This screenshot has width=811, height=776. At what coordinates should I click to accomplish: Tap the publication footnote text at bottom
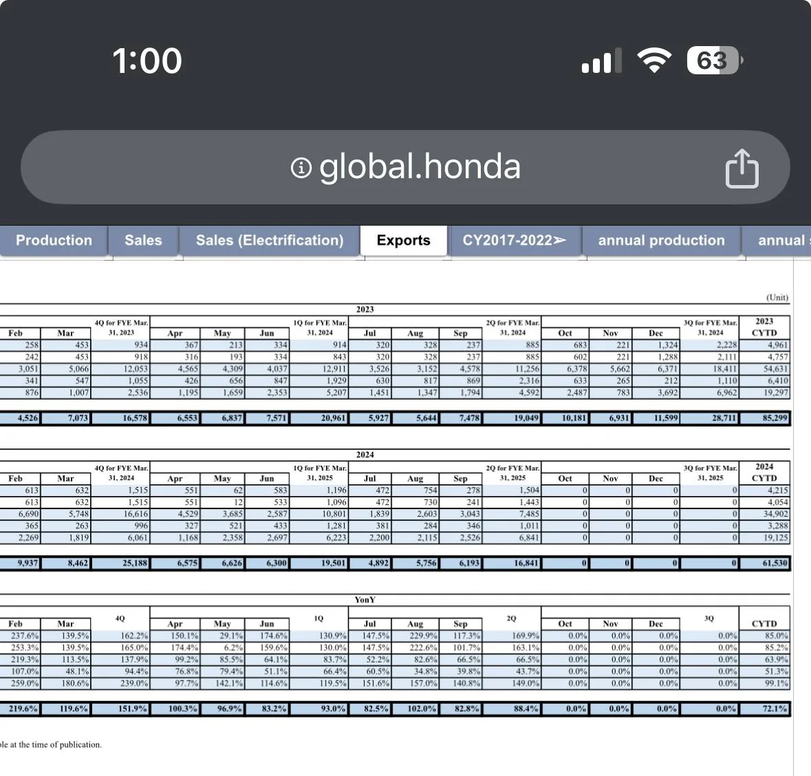pyautogui.click(x=51, y=744)
